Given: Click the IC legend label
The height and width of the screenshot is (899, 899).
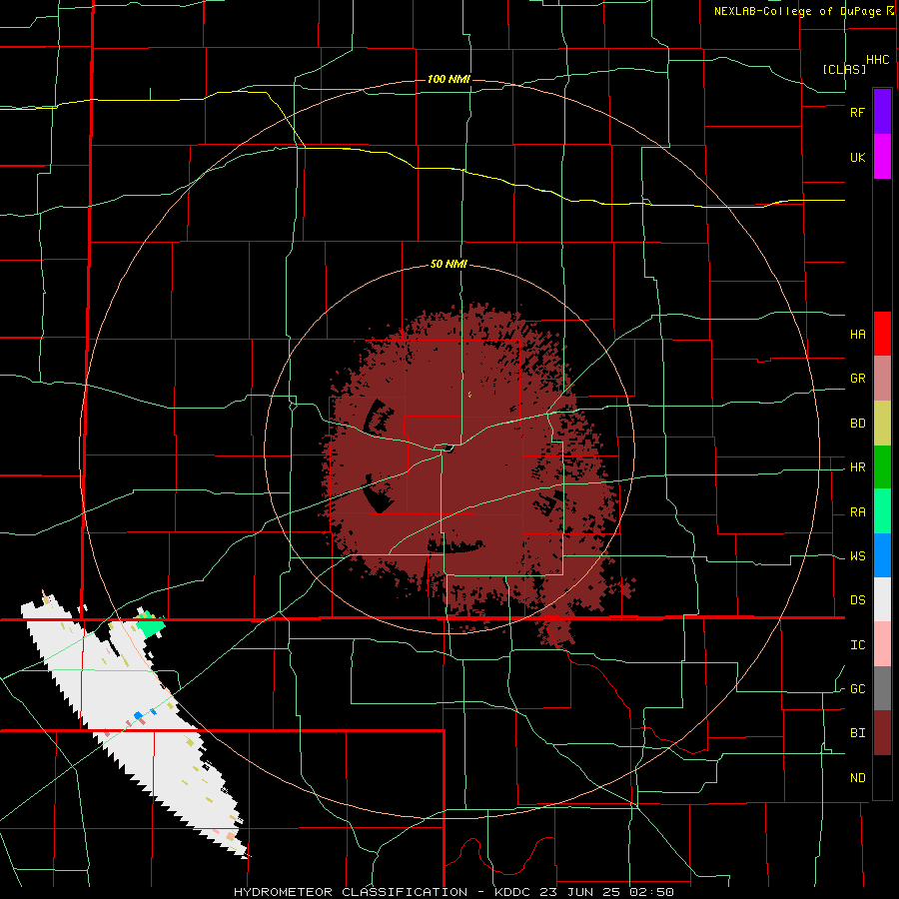Looking at the screenshot, I should click(x=857, y=645).
